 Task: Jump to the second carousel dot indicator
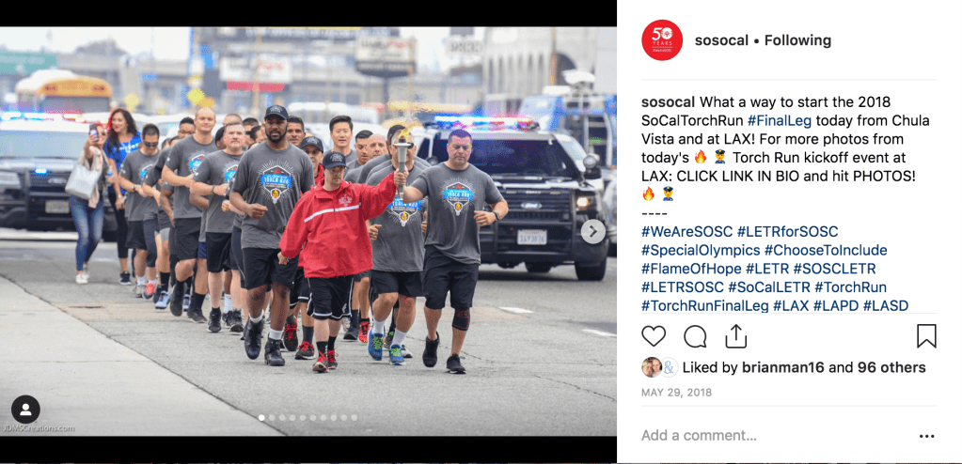tap(272, 417)
